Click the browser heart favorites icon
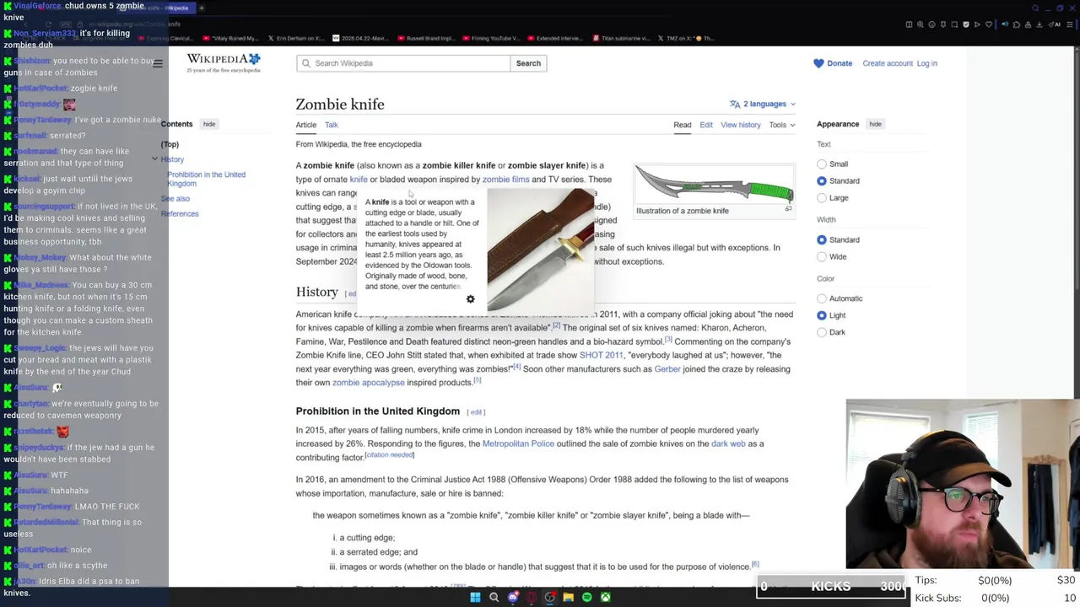Image resolution: width=1080 pixels, height=607 pixels. 989,24
